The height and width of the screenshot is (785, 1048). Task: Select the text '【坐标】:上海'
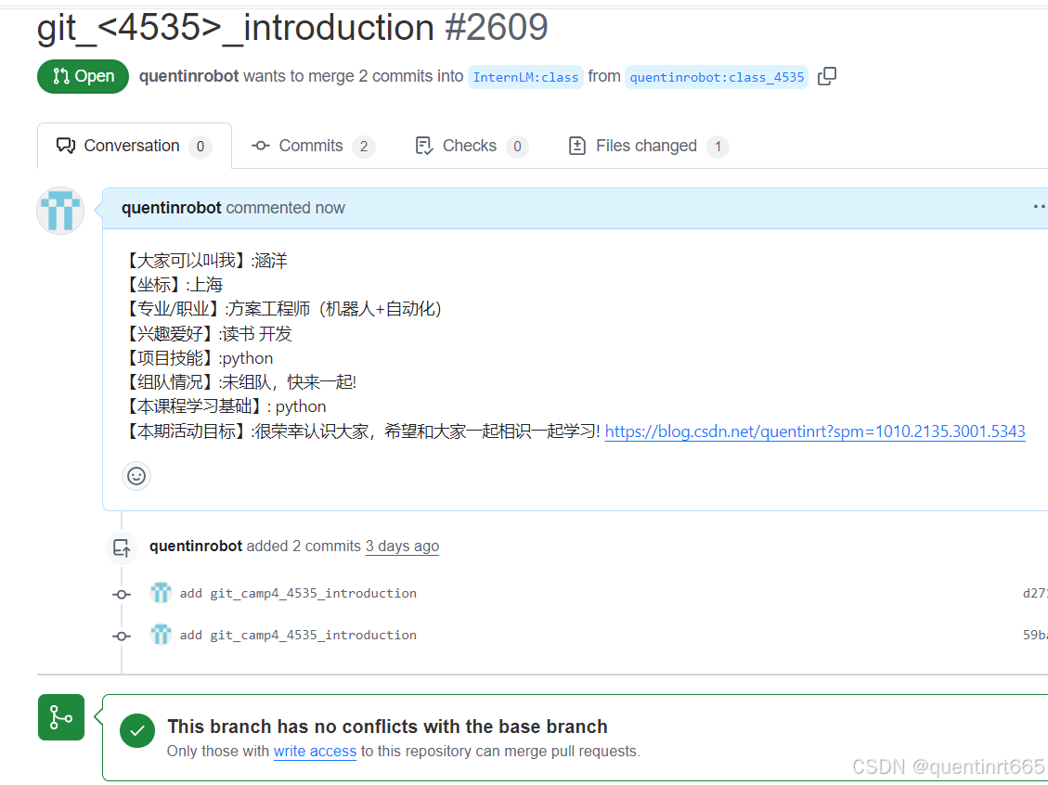coord(174,285)
